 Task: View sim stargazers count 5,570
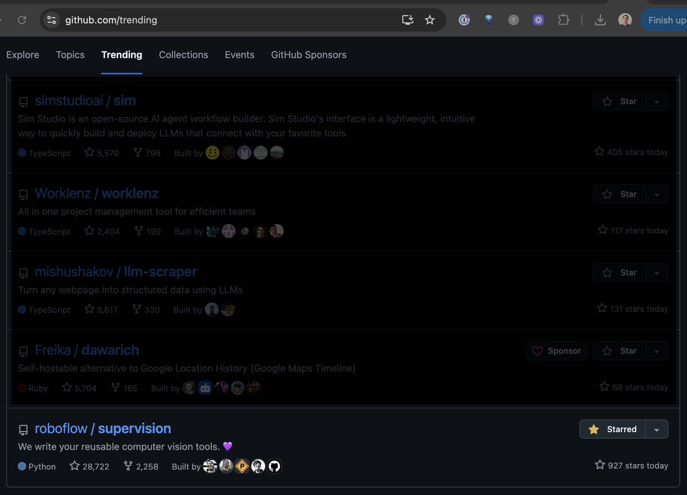click(102, 153)
